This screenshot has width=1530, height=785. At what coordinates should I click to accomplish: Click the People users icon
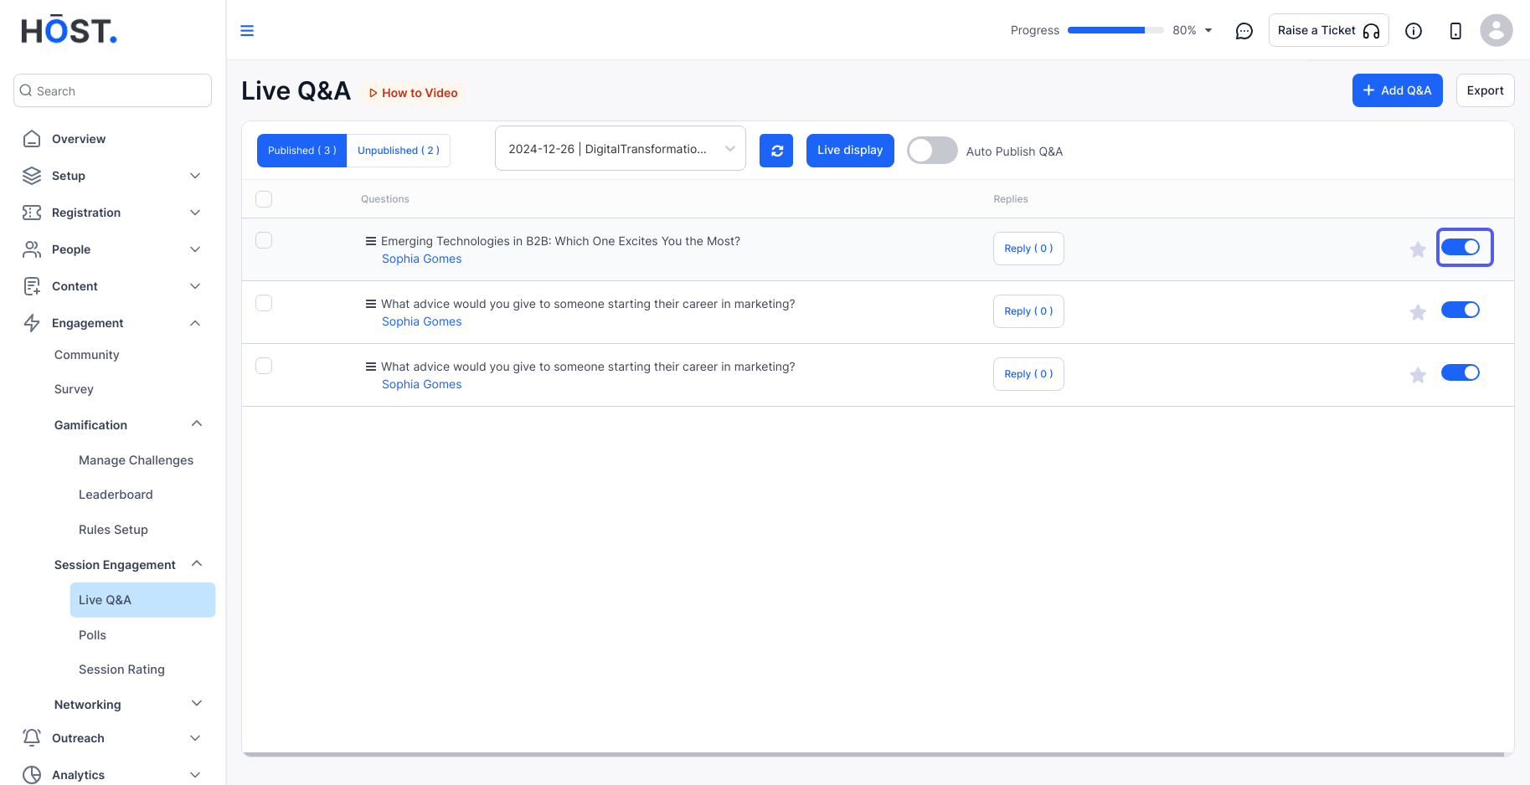[x=32, y=249]
